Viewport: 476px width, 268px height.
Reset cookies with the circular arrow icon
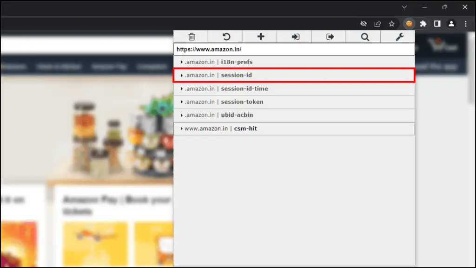click(x=226, y=37)
